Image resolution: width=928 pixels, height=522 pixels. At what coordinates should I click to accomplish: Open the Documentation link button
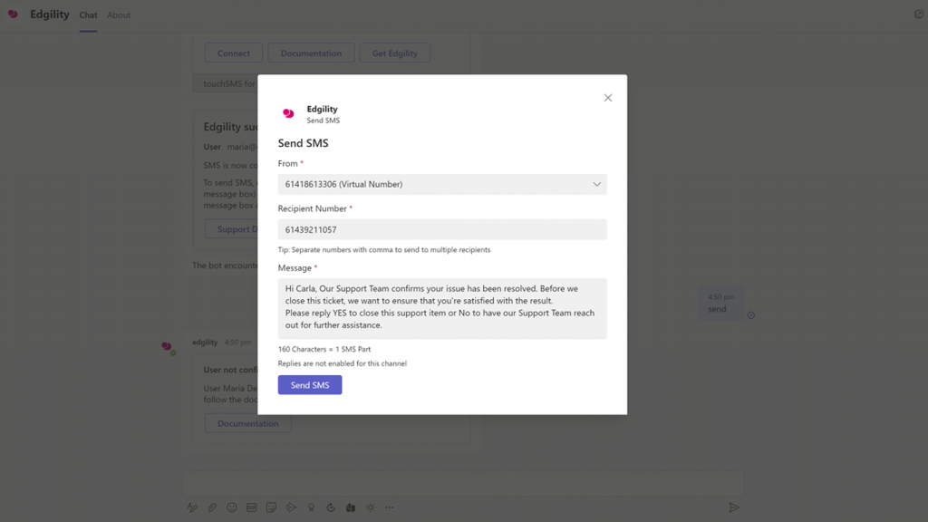(311, 53)
